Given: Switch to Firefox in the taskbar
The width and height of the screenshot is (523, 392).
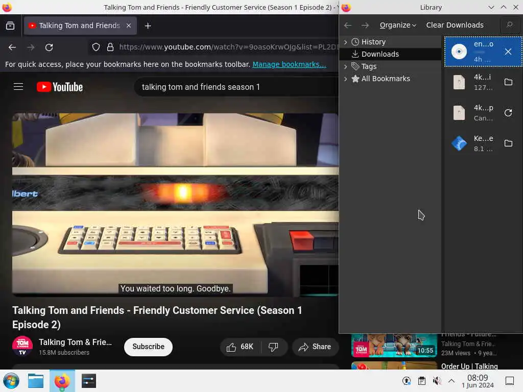Looking at the screenshot, I should [62, 381].
